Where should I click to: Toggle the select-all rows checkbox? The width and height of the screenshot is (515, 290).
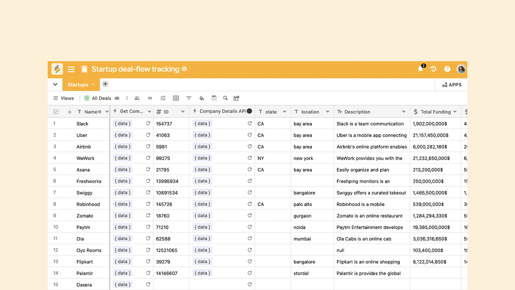click(56, 112)
